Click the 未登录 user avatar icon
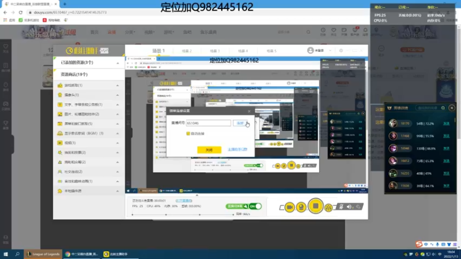 (310, 51)
